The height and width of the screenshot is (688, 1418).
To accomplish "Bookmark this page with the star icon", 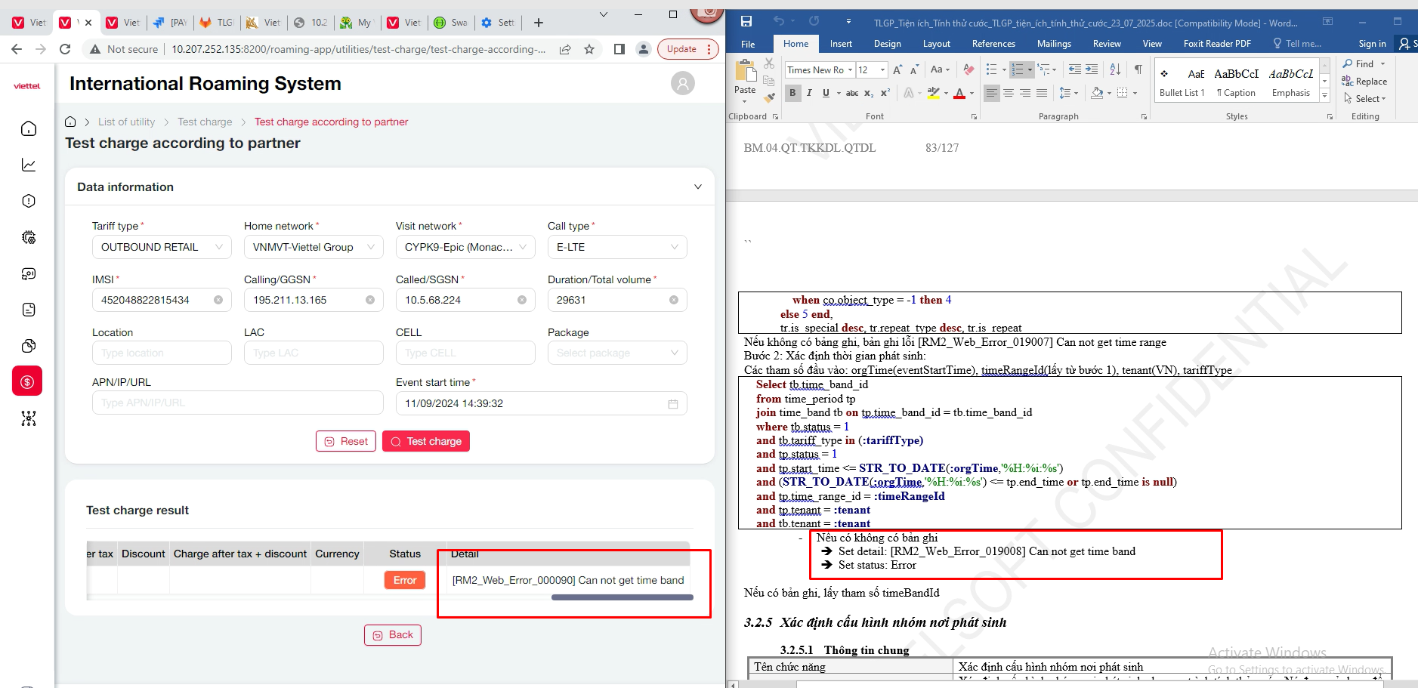I will [589, 49].
